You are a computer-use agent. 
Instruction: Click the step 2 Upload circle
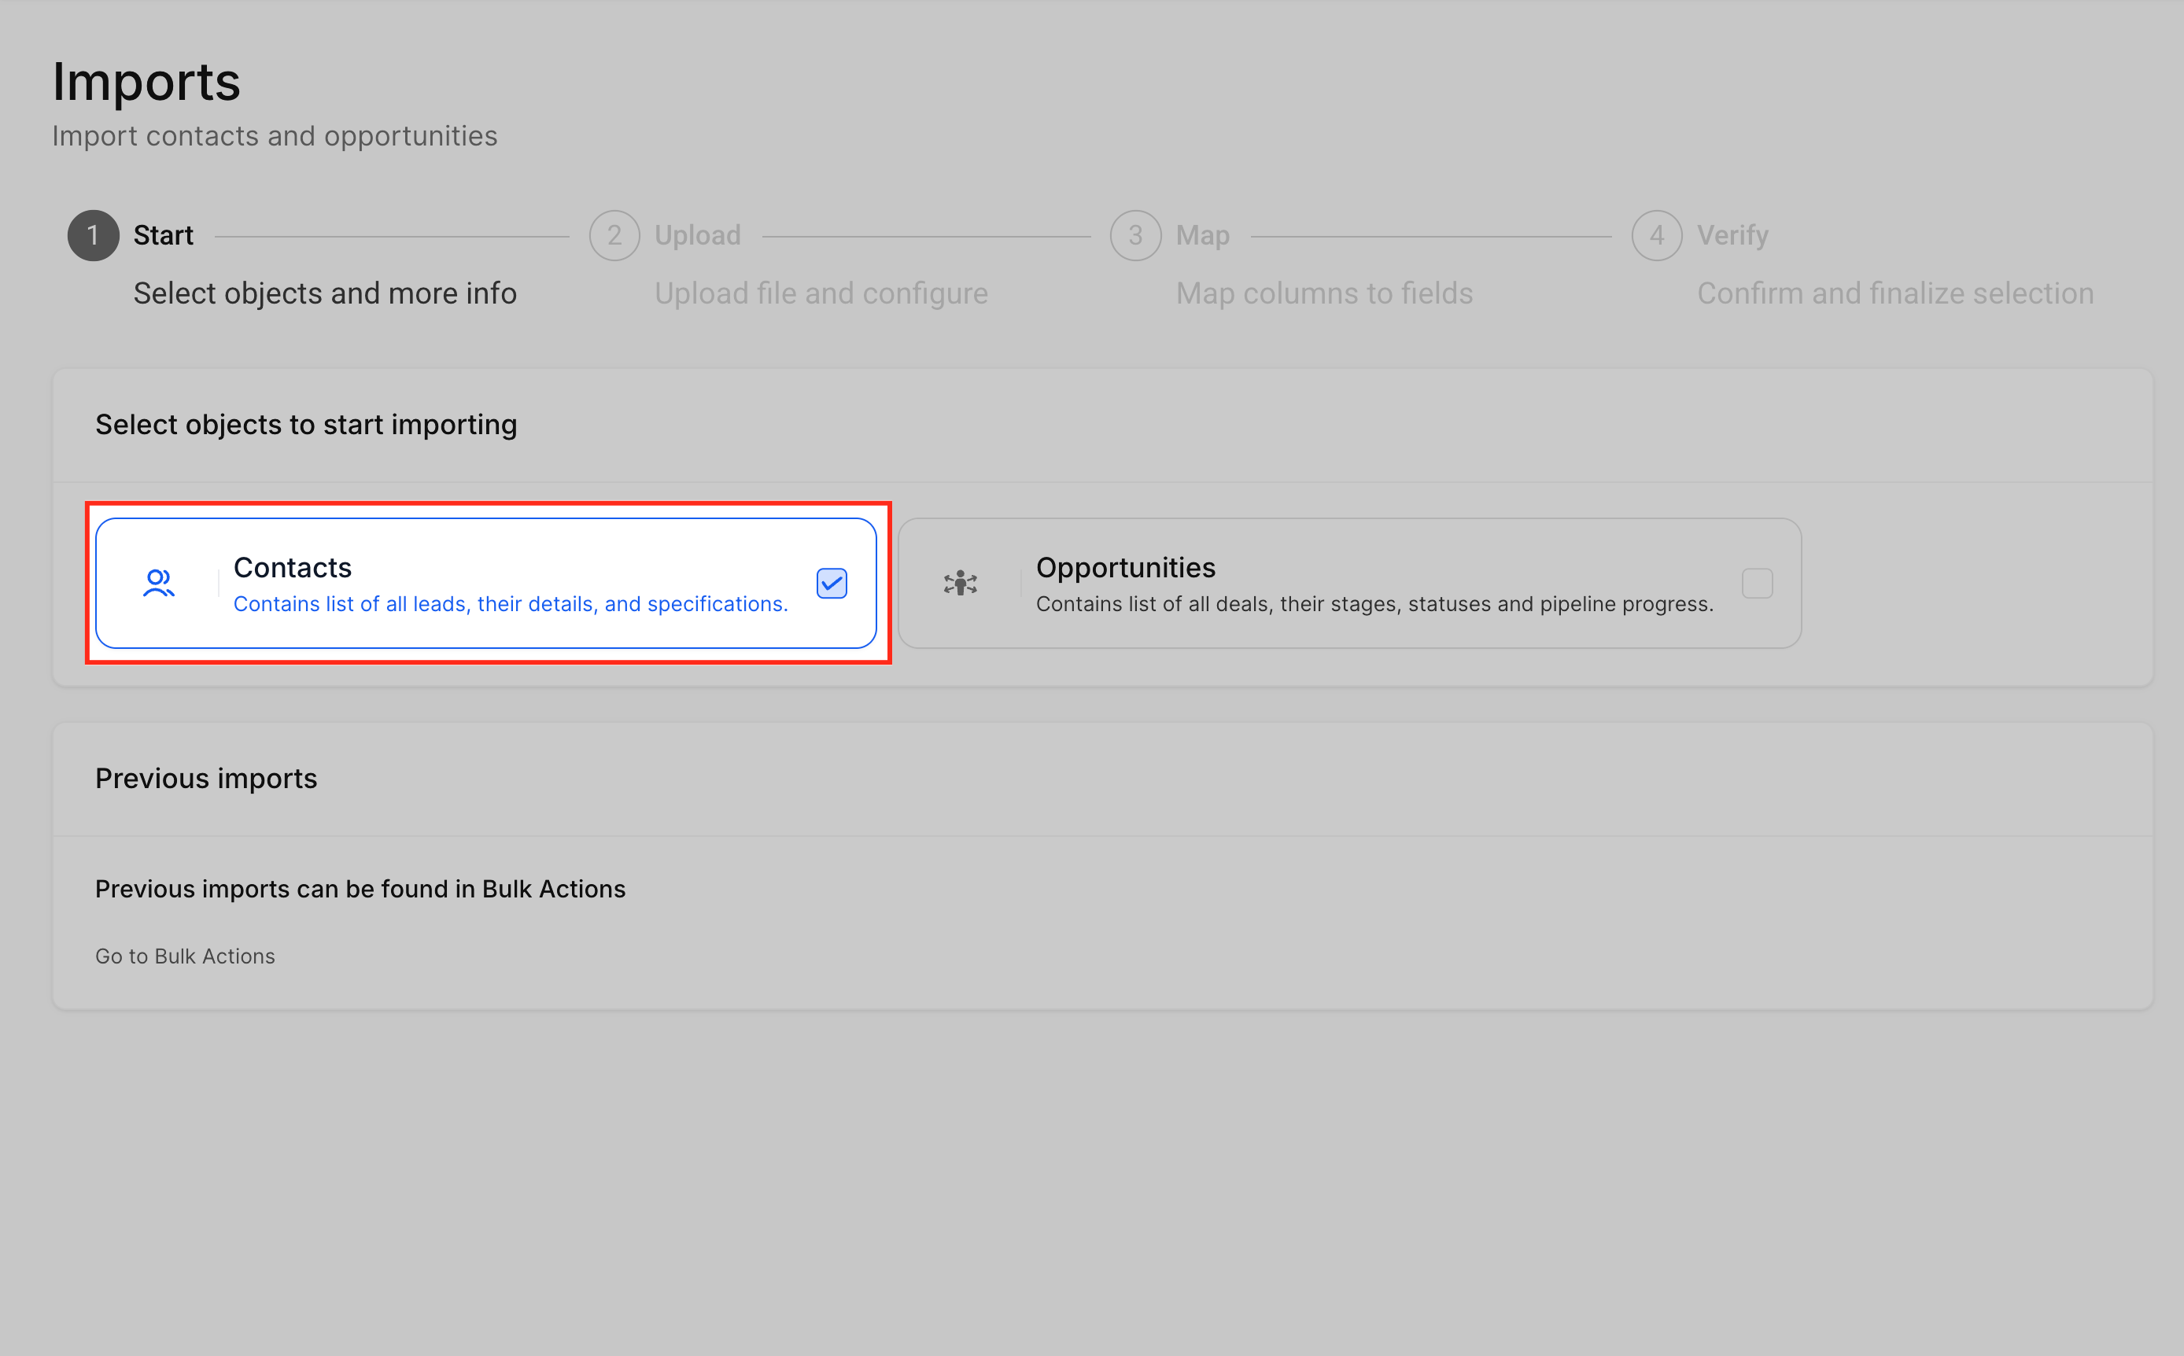point(614,236)
